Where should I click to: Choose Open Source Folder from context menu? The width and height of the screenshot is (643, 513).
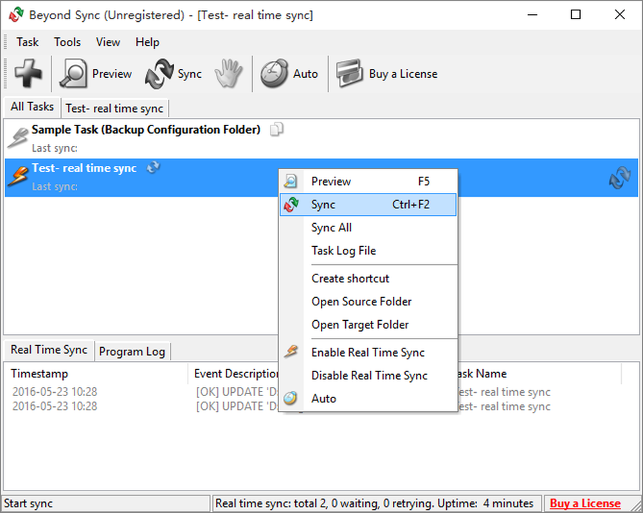tap(361, 301)
